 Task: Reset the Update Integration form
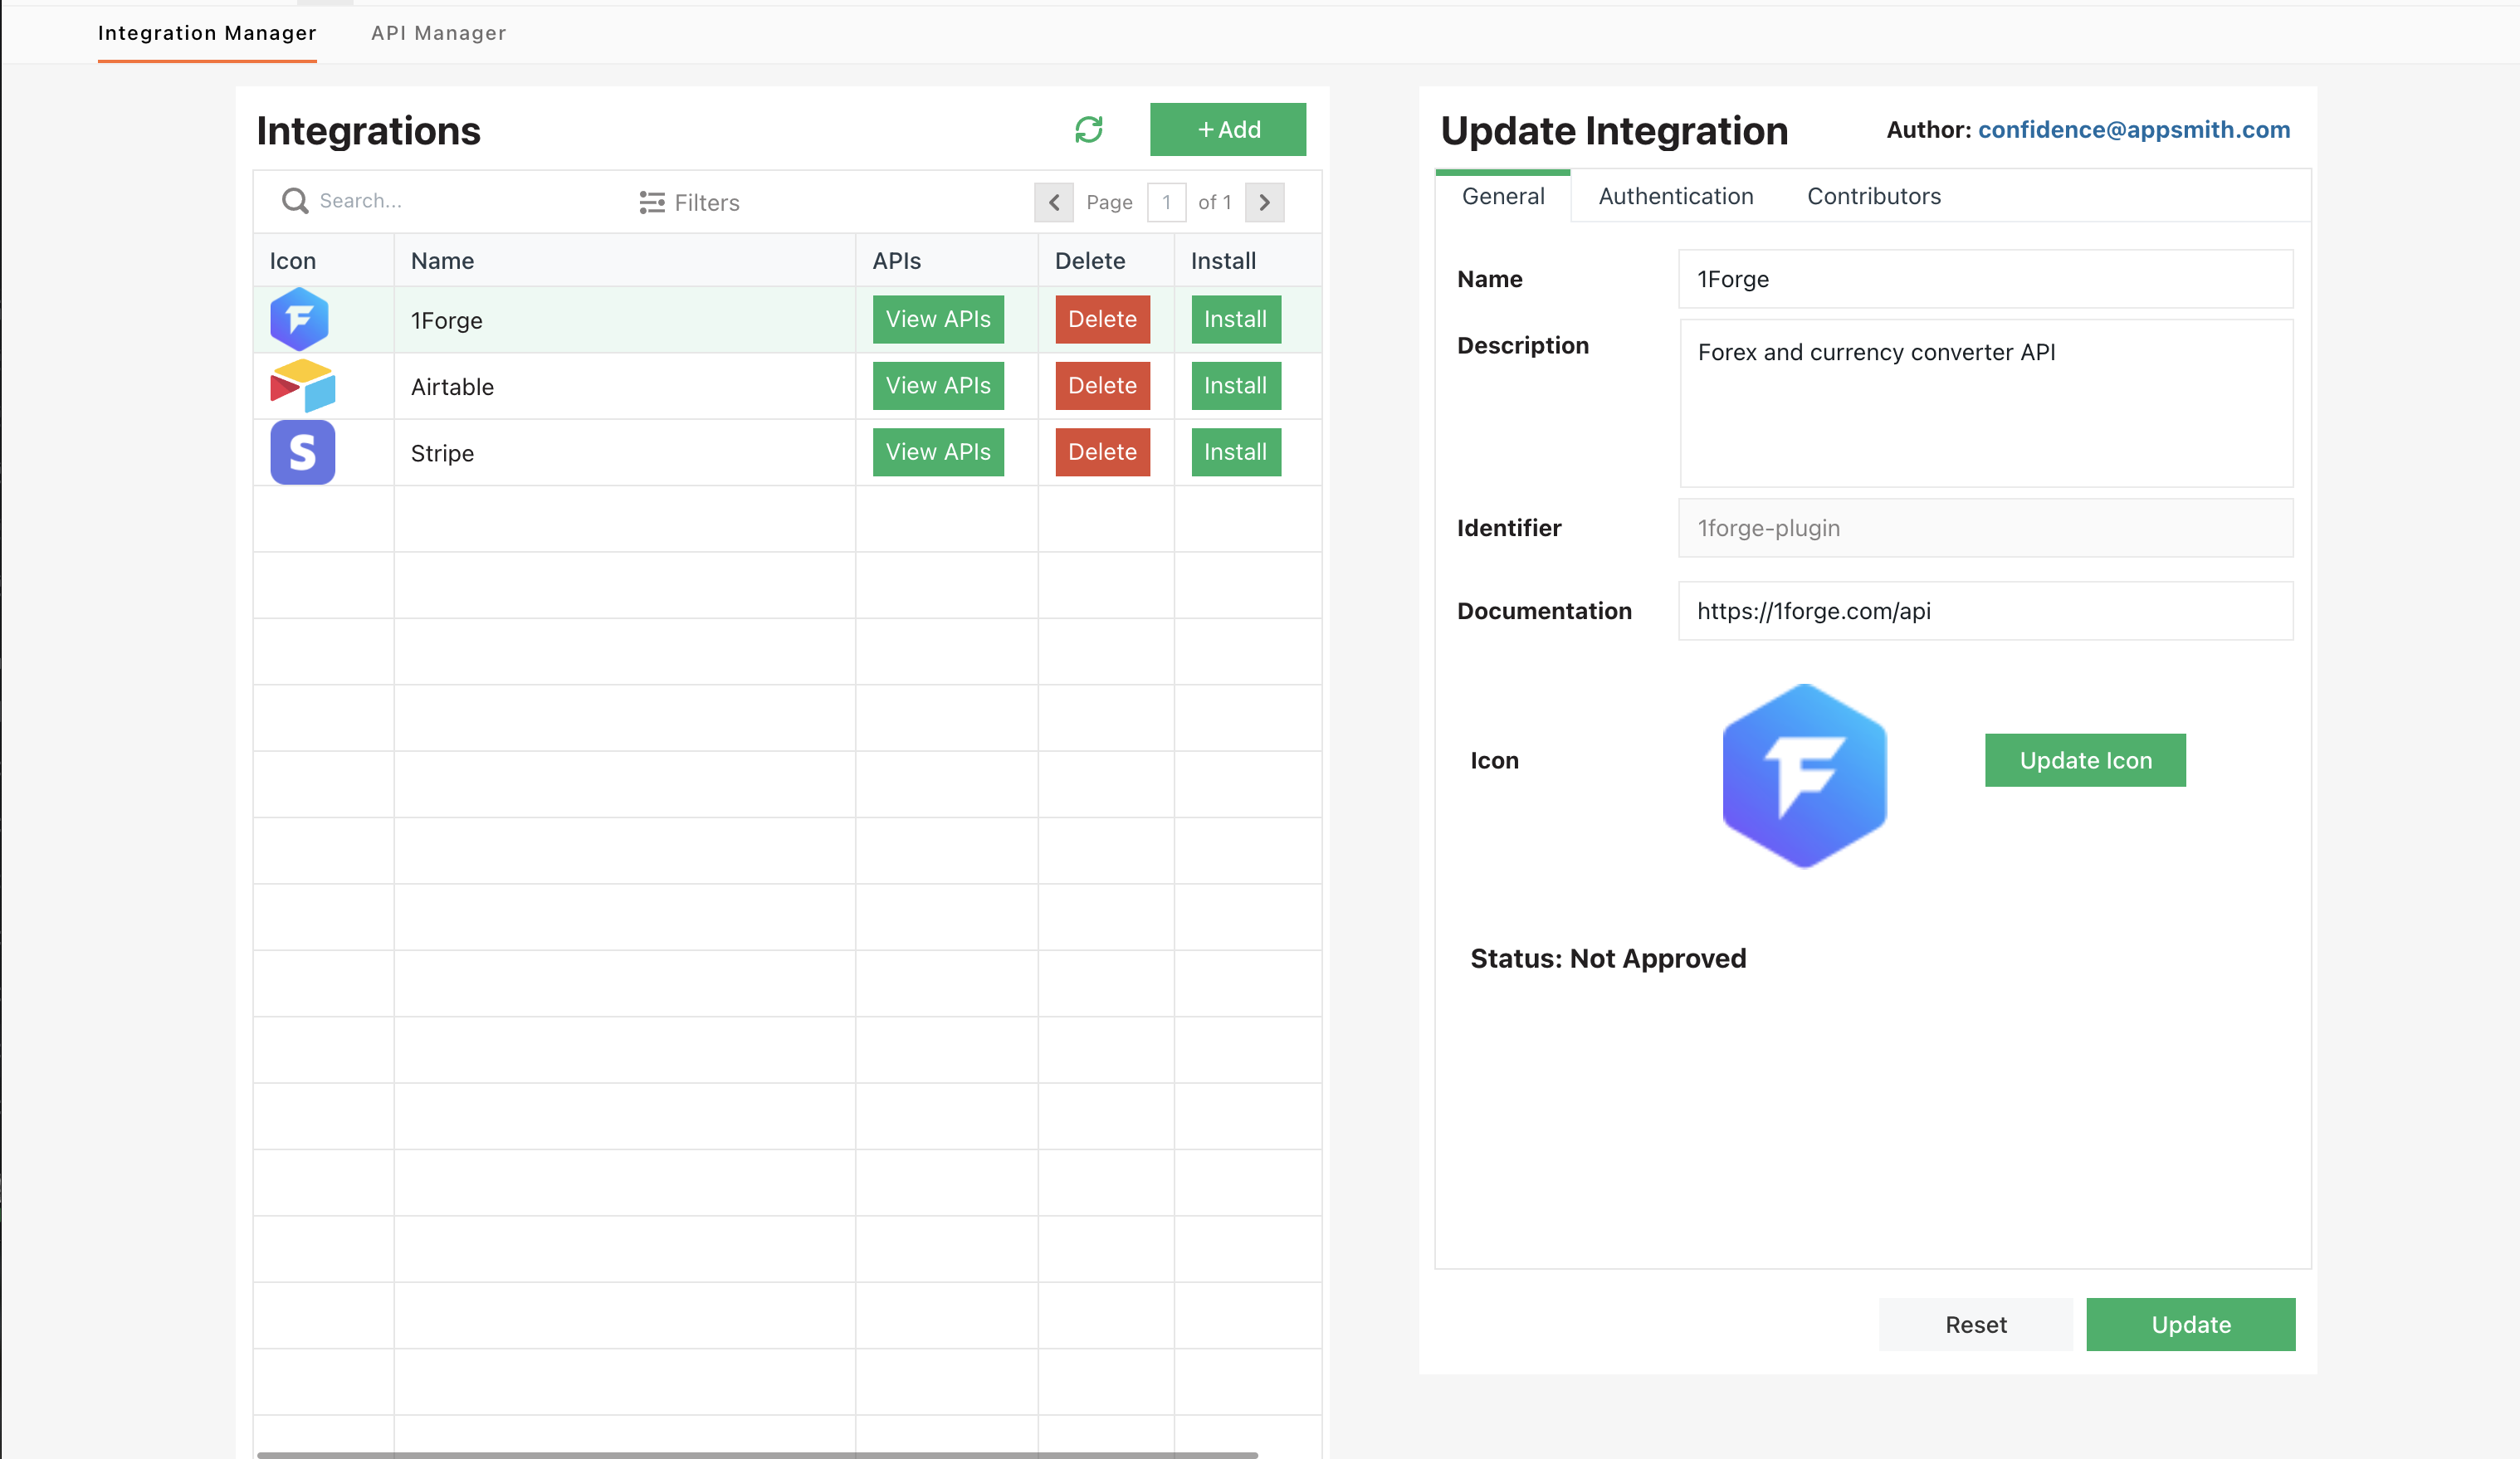point(1975,1324)
